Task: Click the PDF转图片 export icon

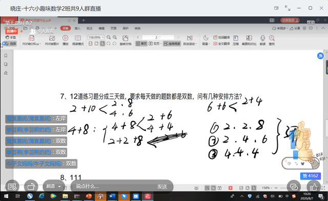Action: pos(52,40)
